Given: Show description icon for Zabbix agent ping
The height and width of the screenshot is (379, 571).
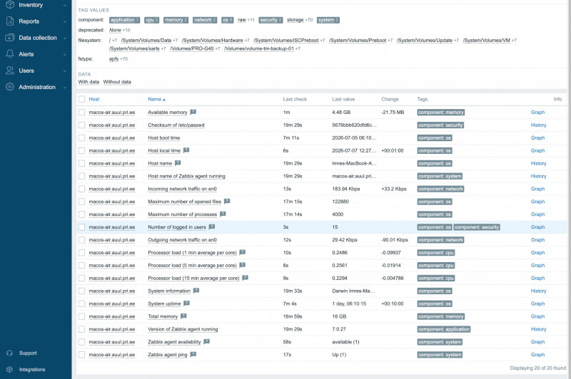Looking at the screenshot, I should click(193, 354).
